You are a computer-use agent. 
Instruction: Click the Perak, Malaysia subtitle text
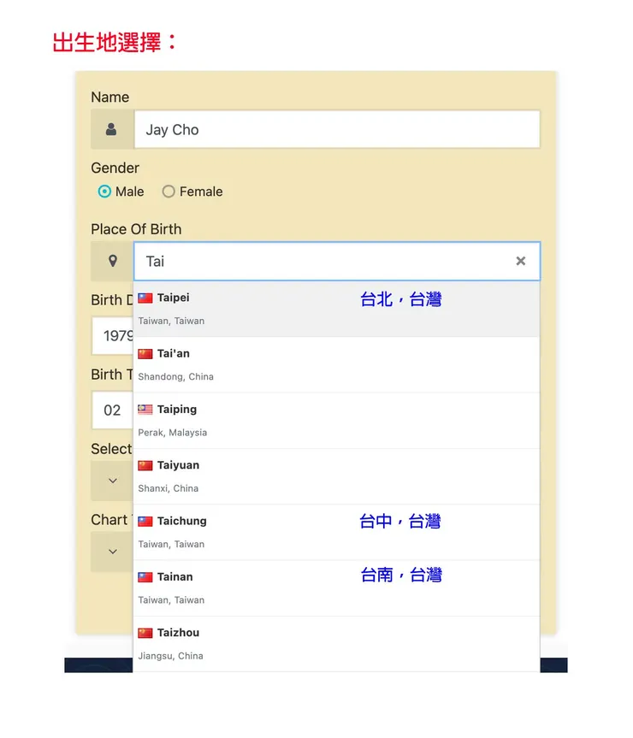click(172, 433)
